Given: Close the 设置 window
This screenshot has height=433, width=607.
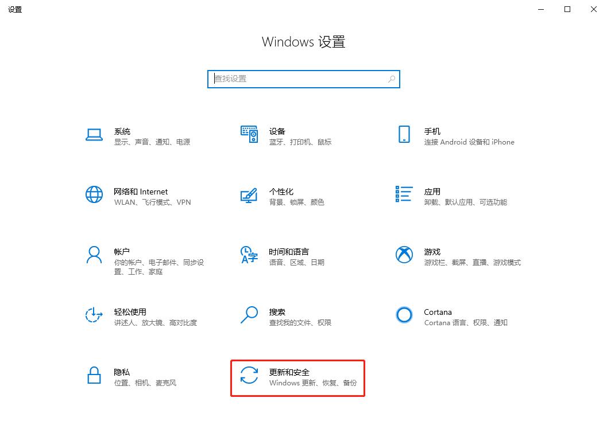Looking at the screenshot, I should (593, 9).
